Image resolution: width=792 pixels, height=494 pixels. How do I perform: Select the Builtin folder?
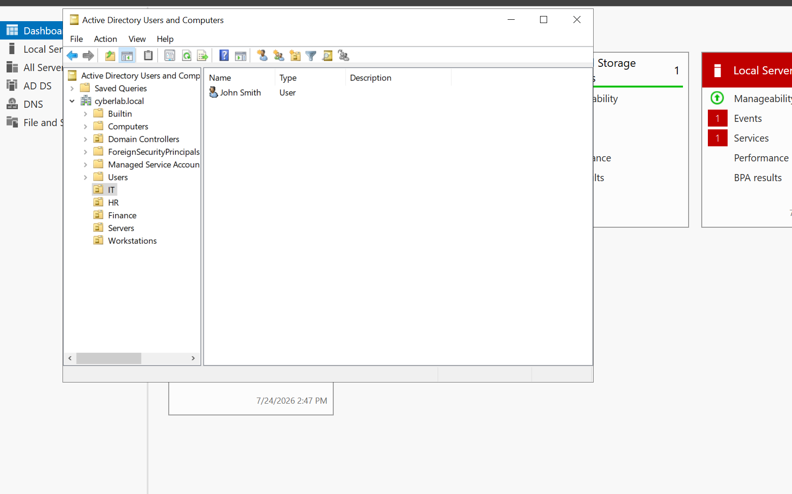[120, 114]
